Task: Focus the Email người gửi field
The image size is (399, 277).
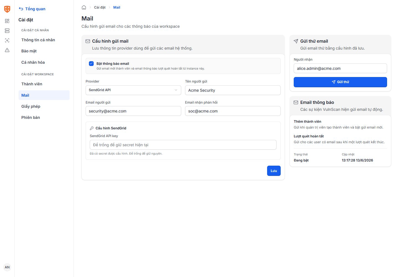Action: point(133,111)
